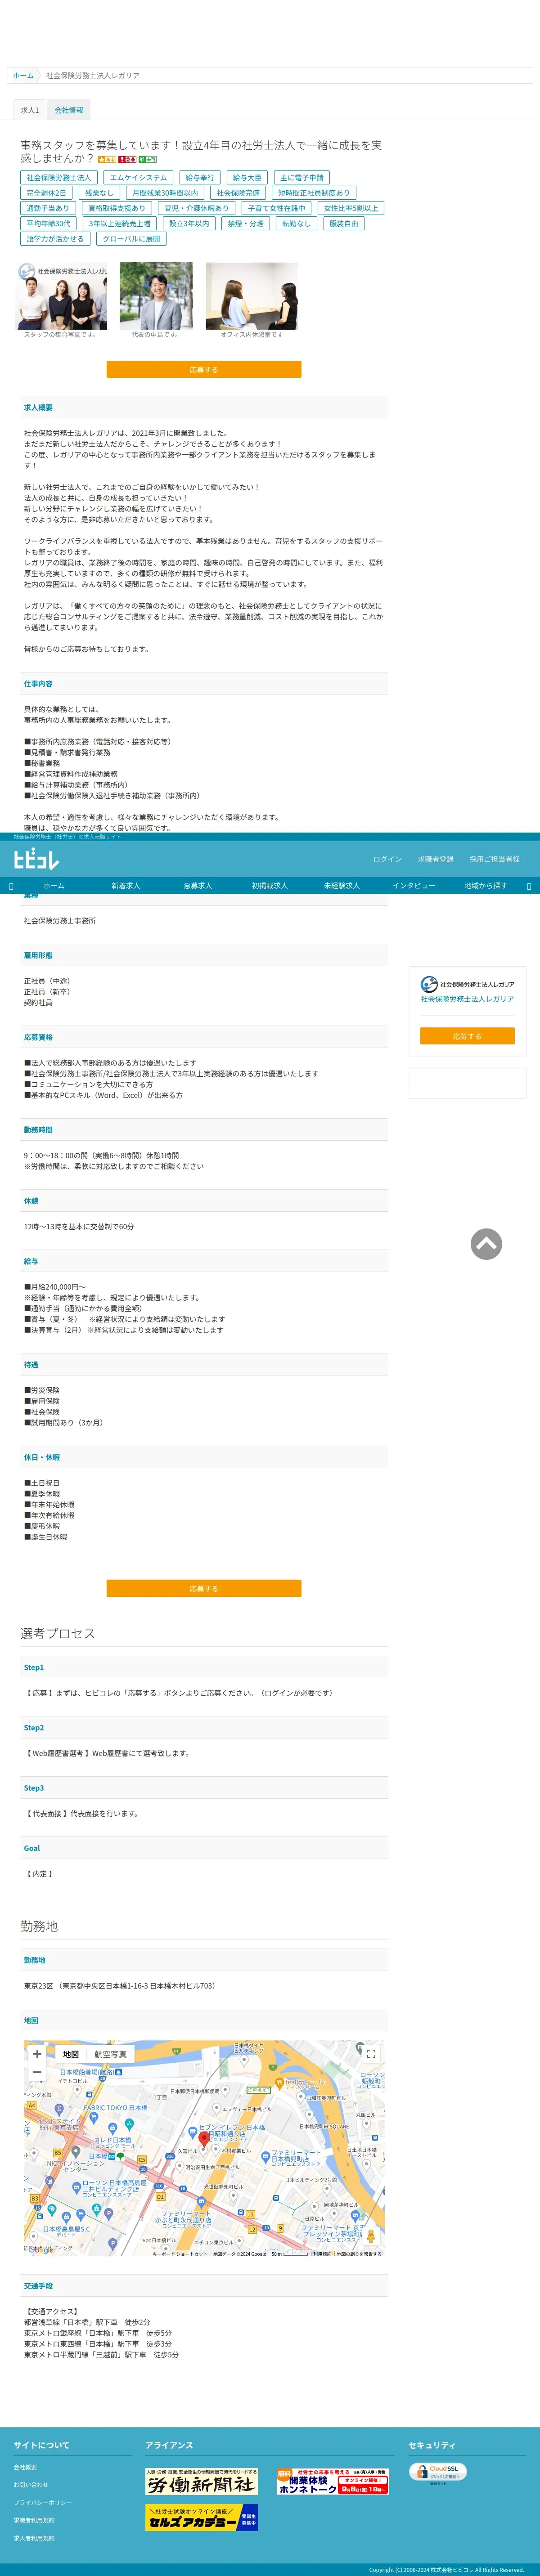Screen dimensions: 540x2576
Task: Click the 短時間正社員制度あり tag
Action: point(314,193)
